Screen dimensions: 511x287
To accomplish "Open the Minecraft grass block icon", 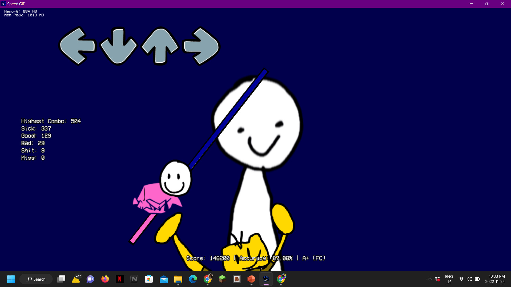I will [222, 279].
